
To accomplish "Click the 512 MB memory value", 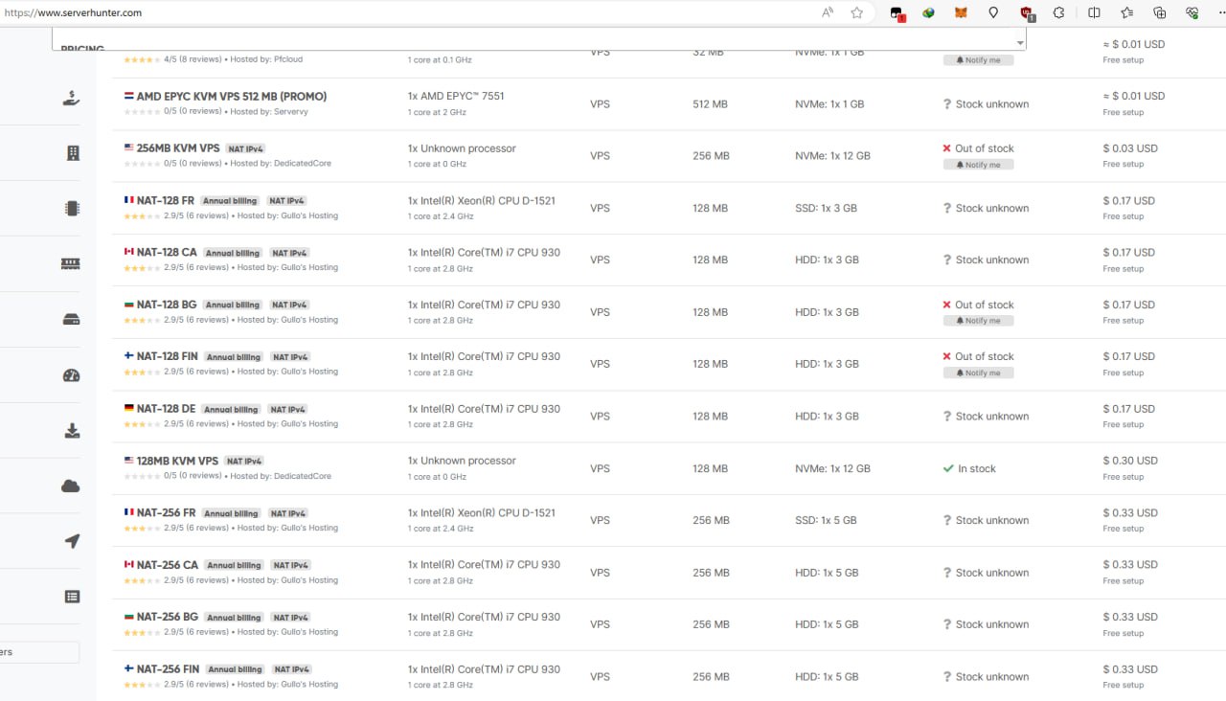I will (x=711, y=104).
